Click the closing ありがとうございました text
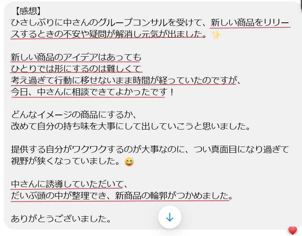The height and width of the screenshot is (236, 302). 61,219
